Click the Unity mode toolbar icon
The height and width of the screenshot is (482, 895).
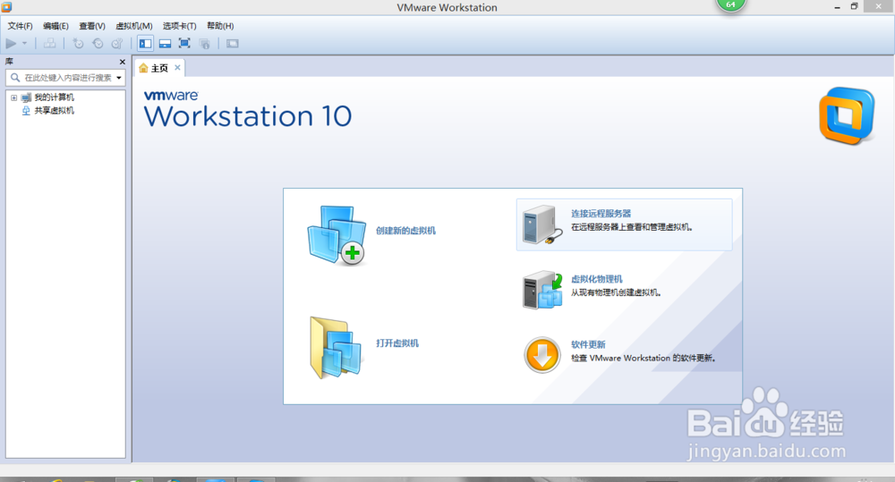pyautogui.click(x=204, y=43)
